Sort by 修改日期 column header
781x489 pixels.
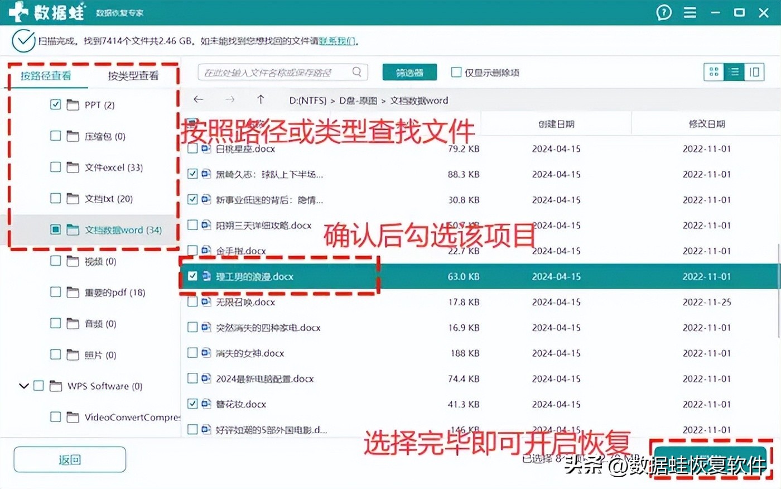pyautogui.click(x=707, y=124)
